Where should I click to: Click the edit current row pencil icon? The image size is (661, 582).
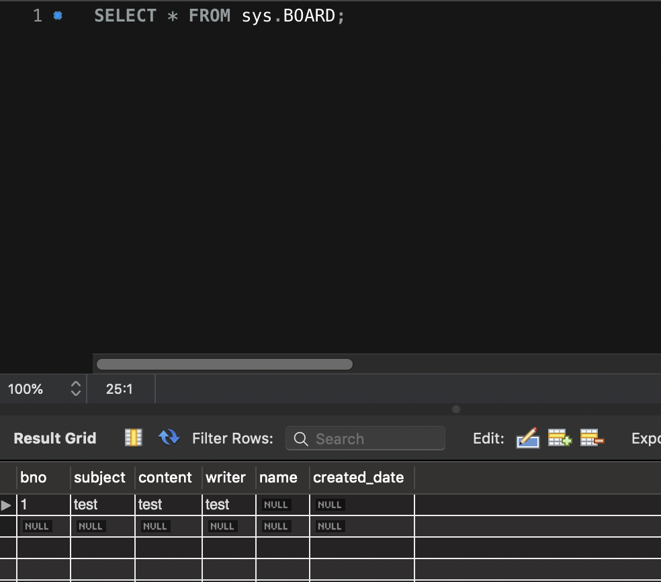(x=528, y=438)
